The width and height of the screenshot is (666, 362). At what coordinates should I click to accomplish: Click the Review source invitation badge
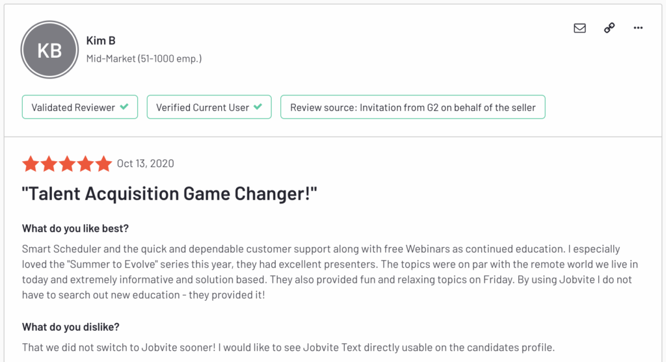point(413,107)
